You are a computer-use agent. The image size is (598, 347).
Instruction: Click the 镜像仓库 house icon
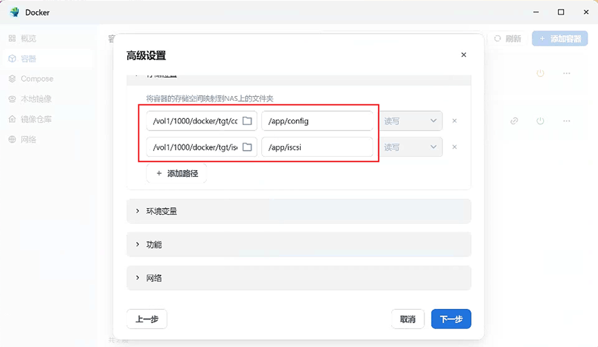pos(12,119)
